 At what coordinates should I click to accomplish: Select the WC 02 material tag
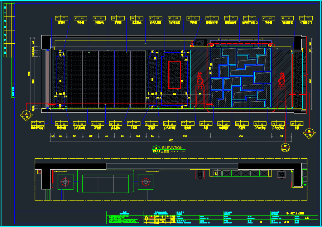pos(224,124)
